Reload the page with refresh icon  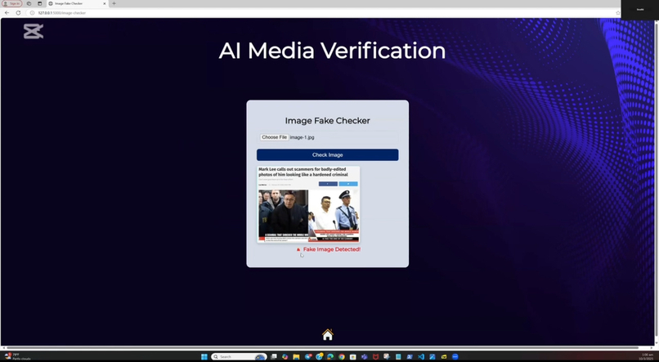(18, 12)
